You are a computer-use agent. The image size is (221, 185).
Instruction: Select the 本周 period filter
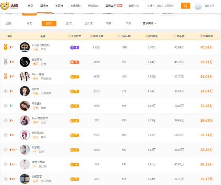pyautogui.click(x=108, y=23)
